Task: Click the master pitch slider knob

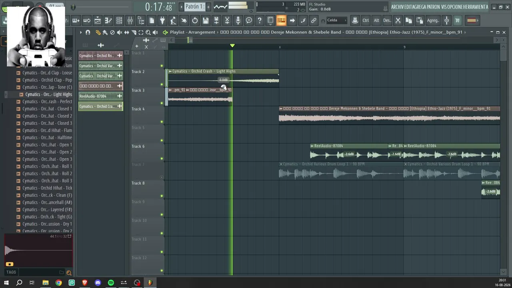Action: tap(73, 7)
